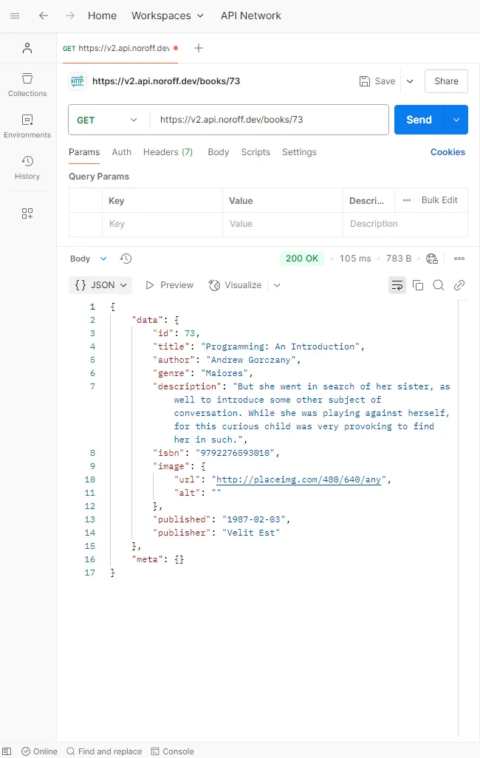Screen dimensions: 480x758
Task: Click the query param Description input
Action: coord(405,225)
